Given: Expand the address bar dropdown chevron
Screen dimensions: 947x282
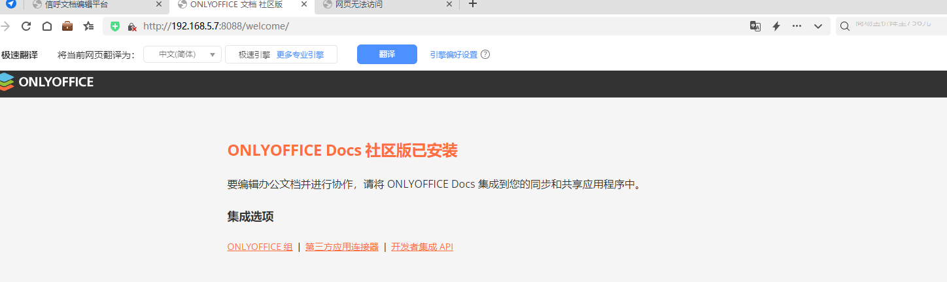Looking at the screenshot, I should [818, 26].
